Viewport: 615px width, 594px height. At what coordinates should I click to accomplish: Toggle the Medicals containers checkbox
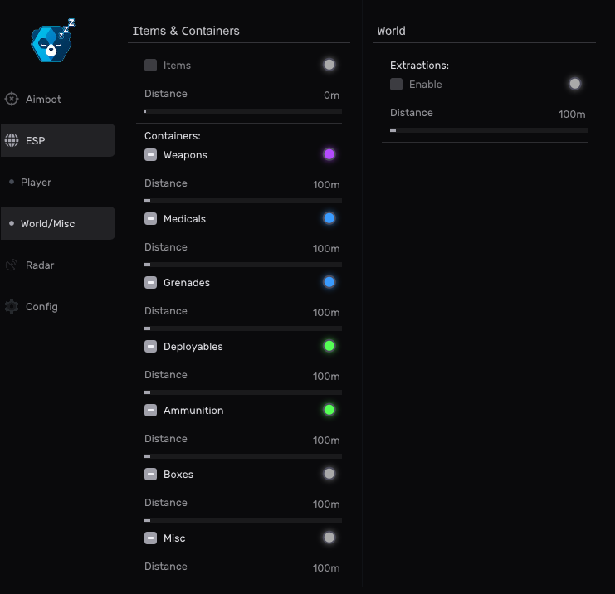point(151,219)
